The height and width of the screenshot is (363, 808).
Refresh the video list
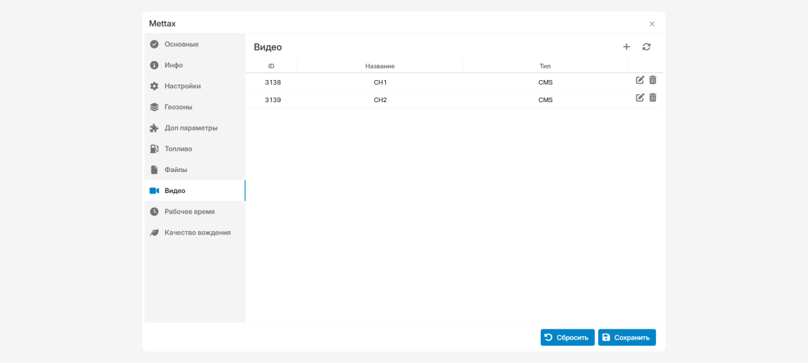click(646, 47)
